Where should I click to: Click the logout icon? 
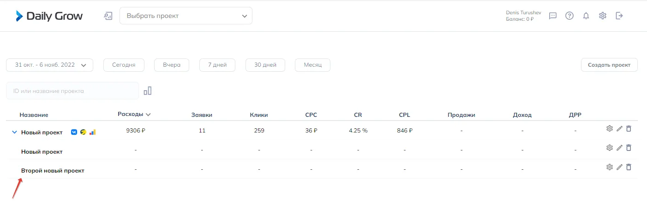(619, 16)
